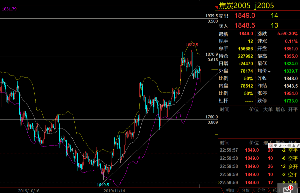Click the 焦炭2005 j2005 contract title

coord(246,5)
